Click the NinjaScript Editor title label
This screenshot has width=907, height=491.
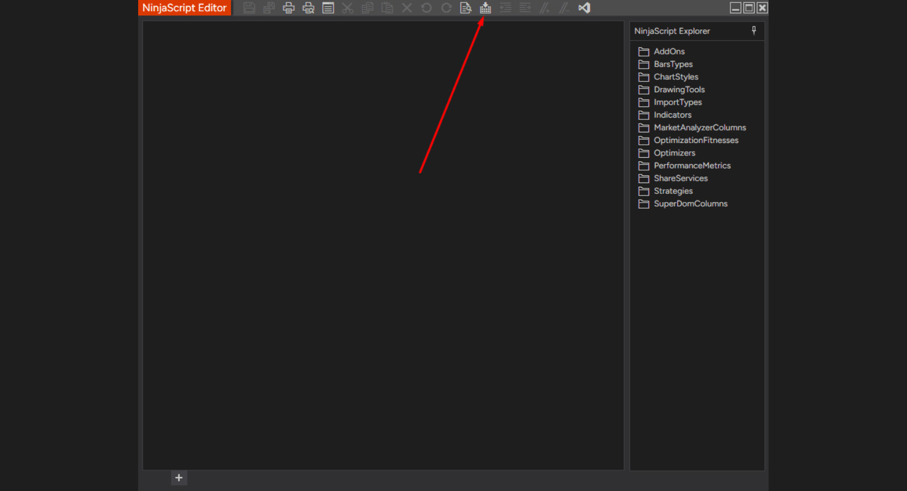(x=184, y=8)
